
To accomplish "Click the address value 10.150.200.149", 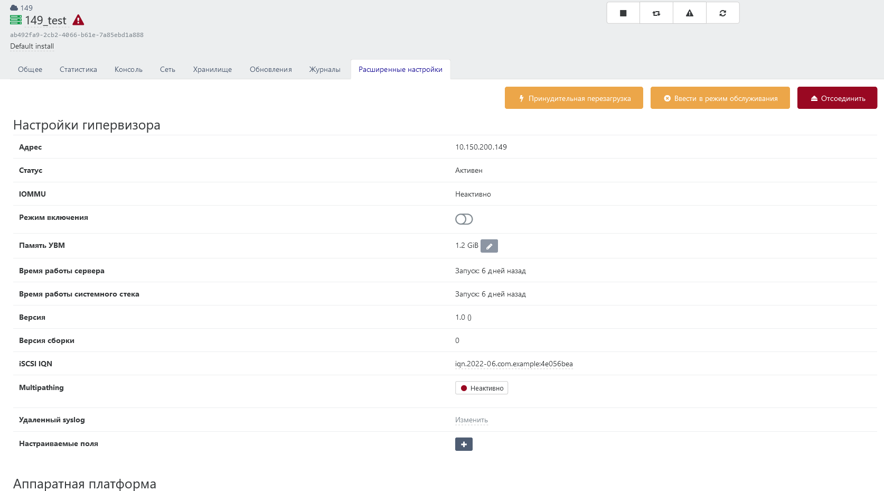I will pos(481,147).
